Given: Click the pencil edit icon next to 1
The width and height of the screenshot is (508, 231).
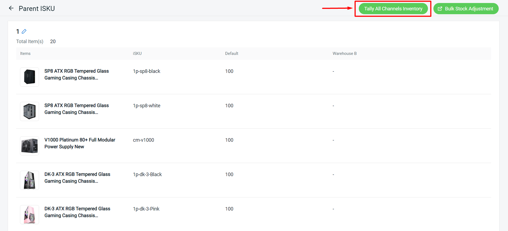Looking at the screenshot, I should pyautogui.click(x=24, y=31).
